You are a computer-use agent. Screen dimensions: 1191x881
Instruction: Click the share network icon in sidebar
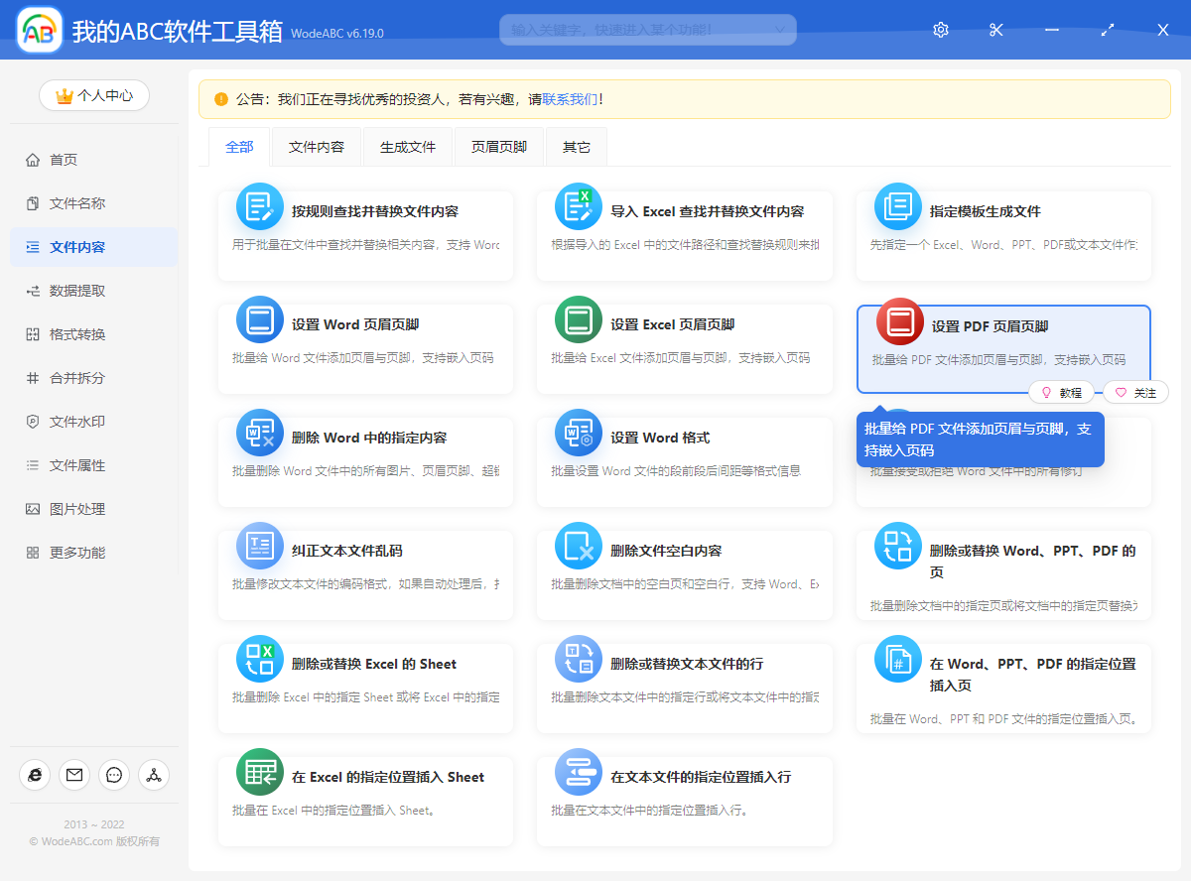[154, 775]
